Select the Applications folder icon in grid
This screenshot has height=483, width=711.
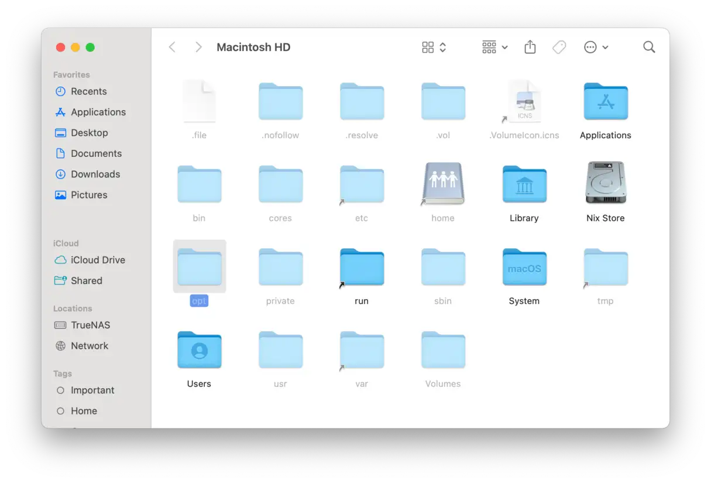[605, 102]
